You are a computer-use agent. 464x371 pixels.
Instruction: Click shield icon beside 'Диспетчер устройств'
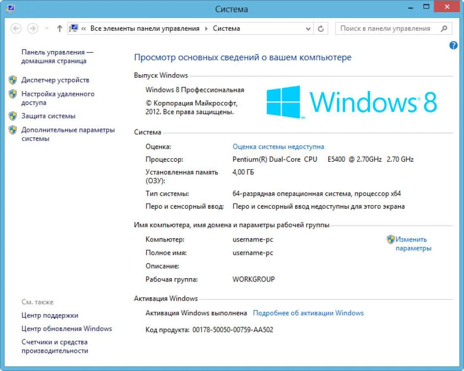(x=13, y=80)
